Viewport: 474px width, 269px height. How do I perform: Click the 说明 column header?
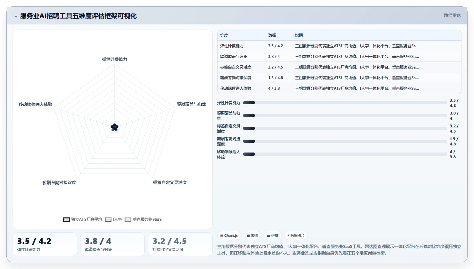(299, 35)
